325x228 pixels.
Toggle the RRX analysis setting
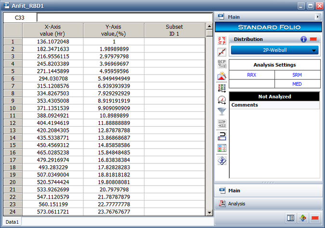coord(251,75)
